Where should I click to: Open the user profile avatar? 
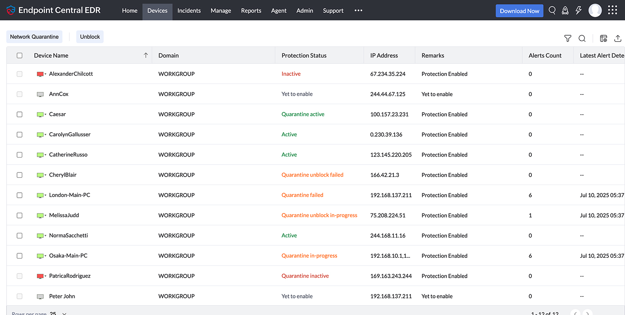click(595, 10)
